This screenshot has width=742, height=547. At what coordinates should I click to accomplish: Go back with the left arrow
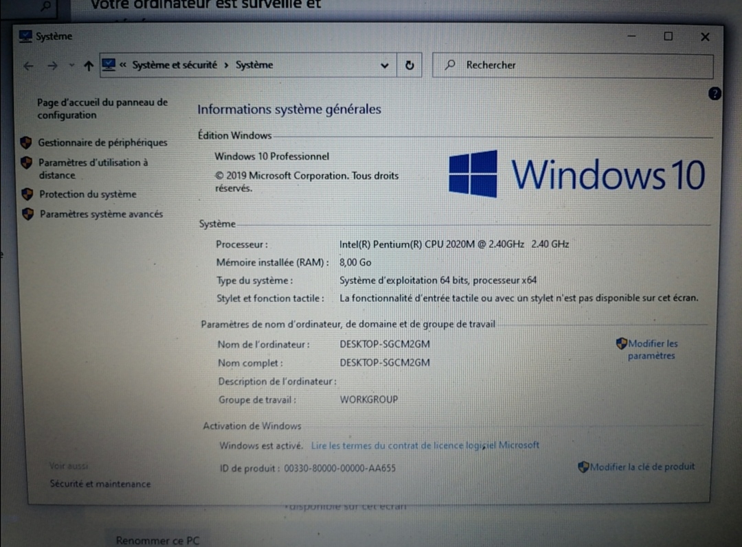tap(28, 66)
